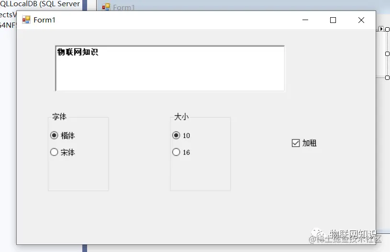Click inside the 物联网知识 text box

click(170, 68)
